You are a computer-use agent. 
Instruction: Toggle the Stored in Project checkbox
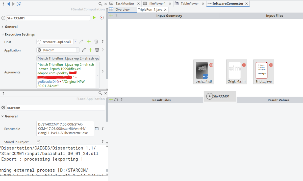(38, 142)
